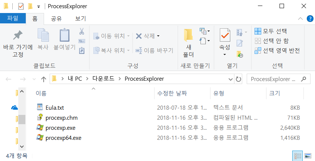Click the procexp.exe application icon
The image size is (315, 161).
pos(40,128)
